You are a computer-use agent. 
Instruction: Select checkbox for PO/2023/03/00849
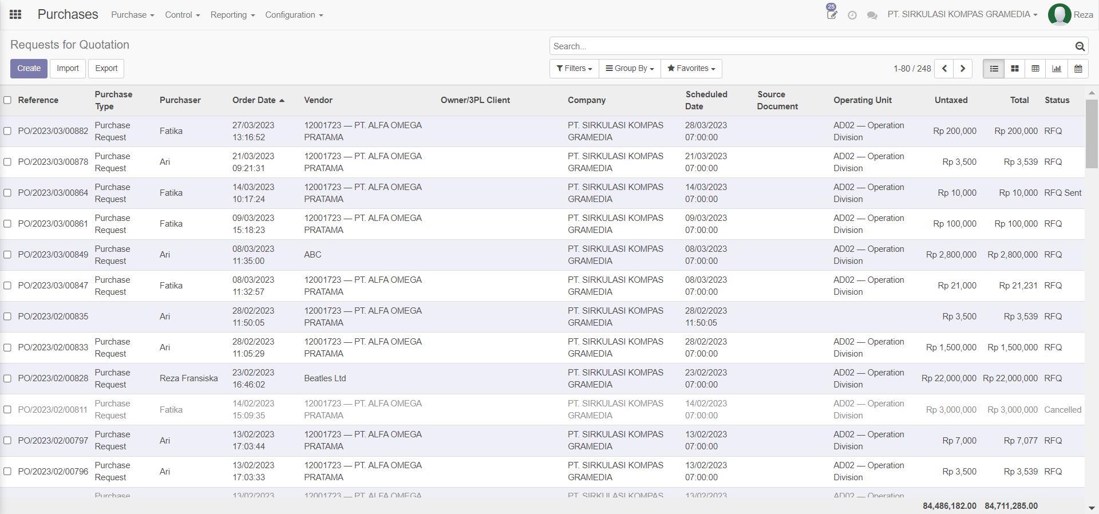point(7,255)
